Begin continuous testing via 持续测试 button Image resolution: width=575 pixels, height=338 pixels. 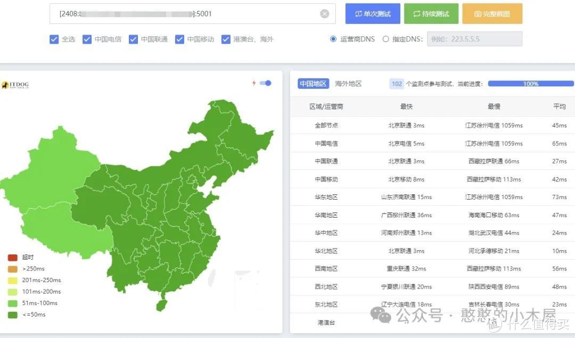pyautogui.click(x=430, y=14)
